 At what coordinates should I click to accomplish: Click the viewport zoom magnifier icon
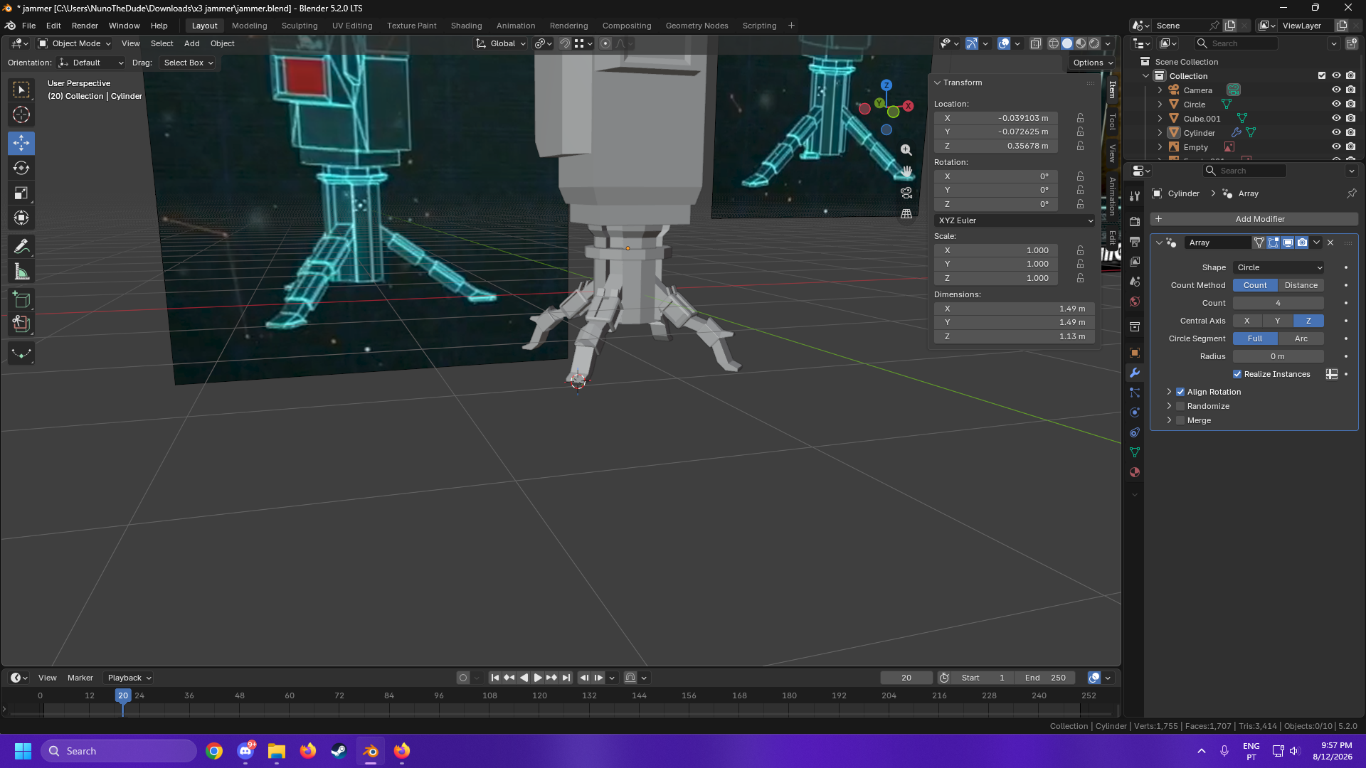[x=906, y=150]
